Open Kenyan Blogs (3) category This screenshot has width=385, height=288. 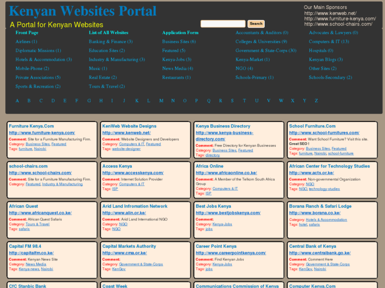326,60
